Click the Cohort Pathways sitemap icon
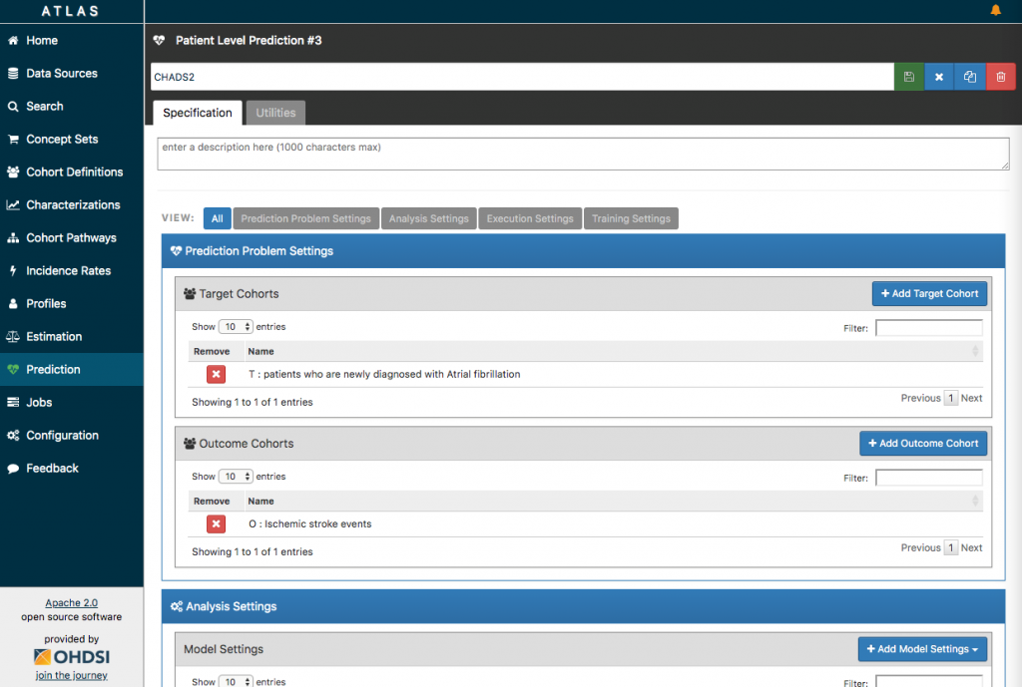1022x687 pixels. pos(13,237)
